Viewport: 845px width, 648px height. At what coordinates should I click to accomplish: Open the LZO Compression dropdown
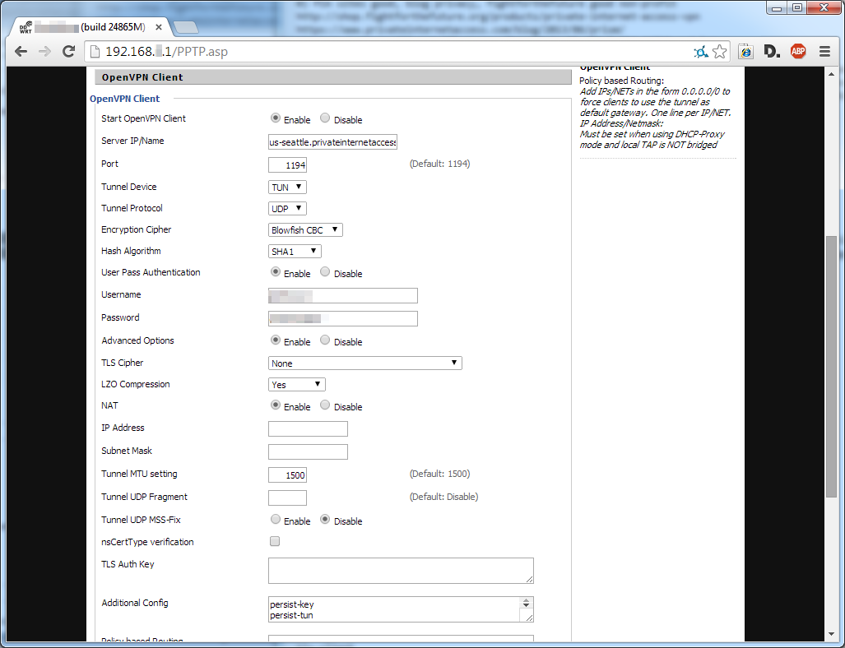pyautogui.click(x=296, y=384)
